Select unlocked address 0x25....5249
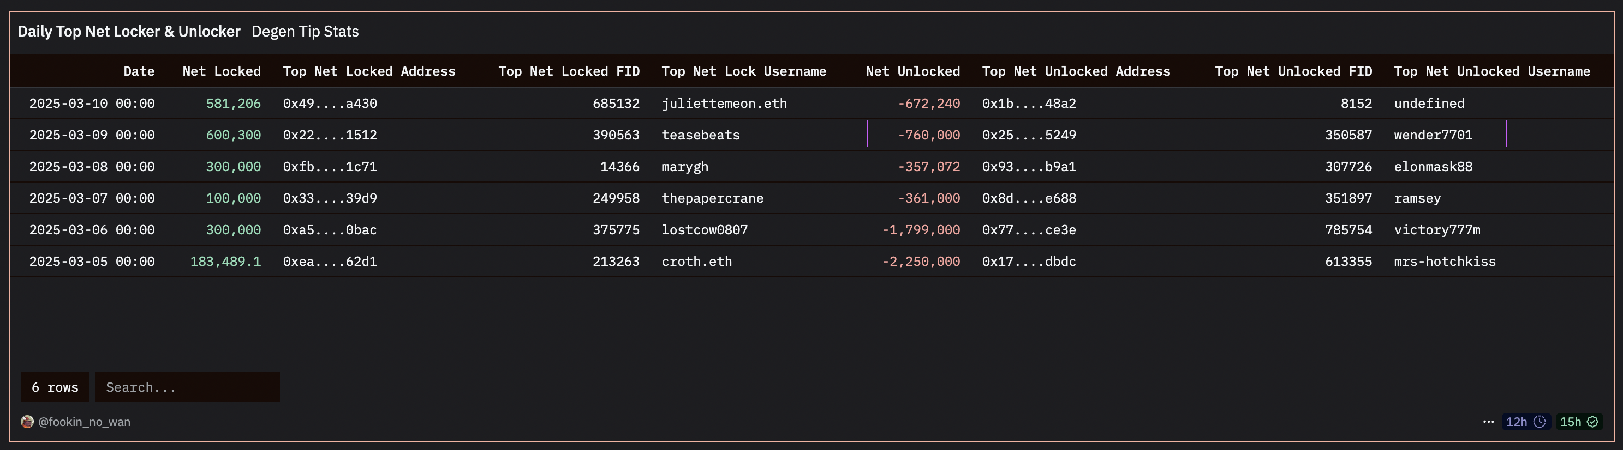 pos(1029,135)
